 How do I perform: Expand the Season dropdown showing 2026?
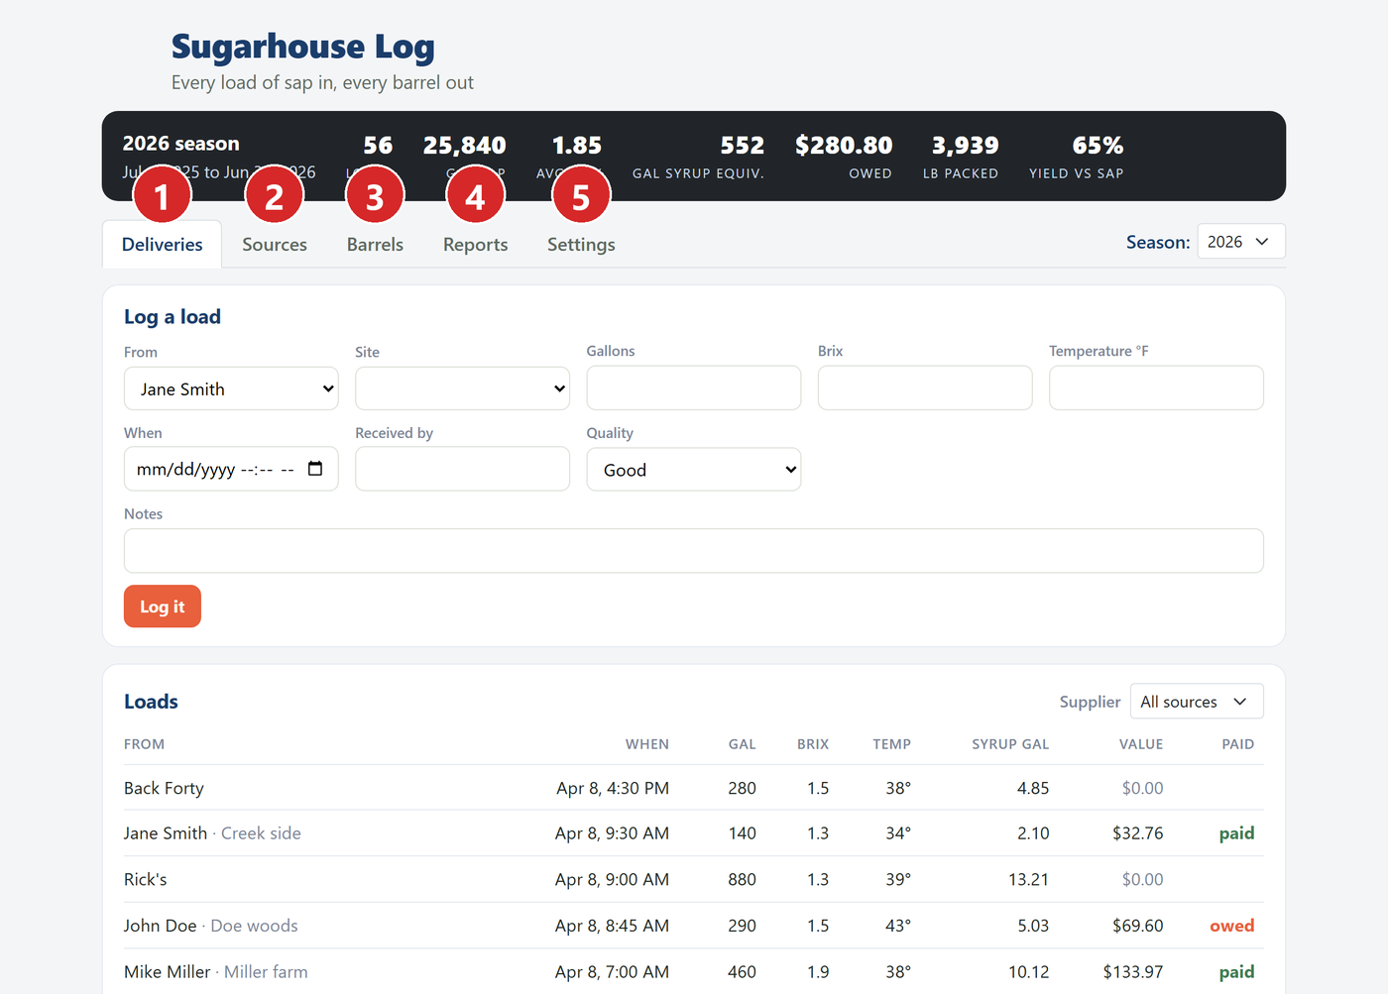(1241, 242)
